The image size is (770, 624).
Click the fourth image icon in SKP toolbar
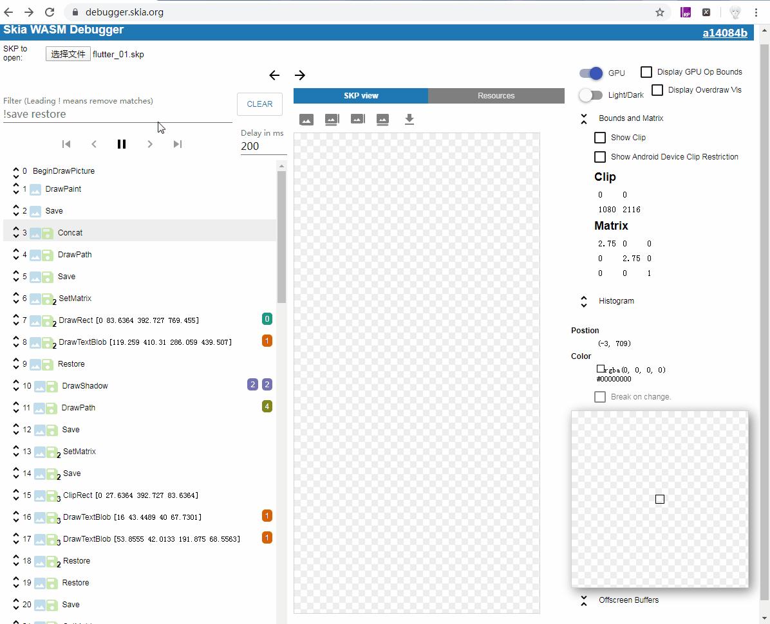(x=382, y=119)
